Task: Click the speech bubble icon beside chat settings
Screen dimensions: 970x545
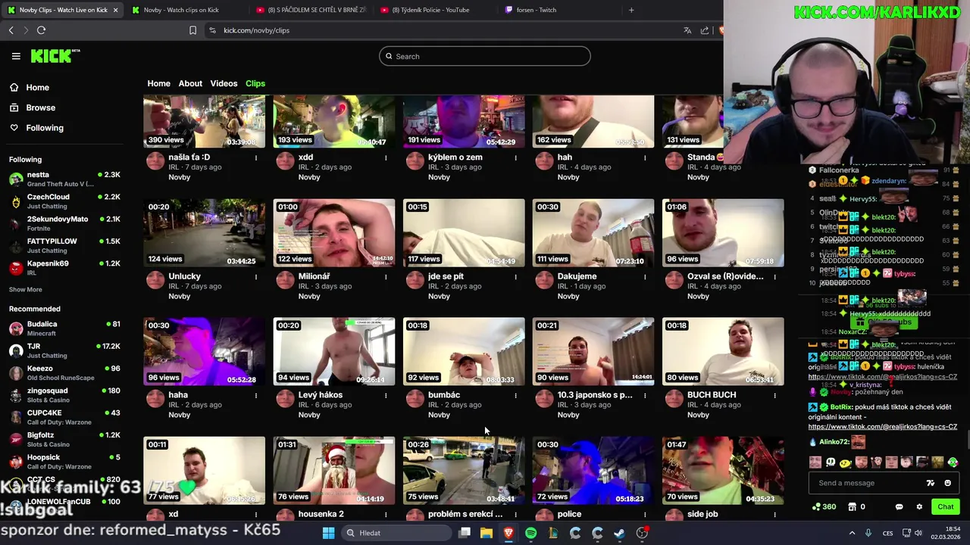Action: pyautogui.click(x=900, y=507)
